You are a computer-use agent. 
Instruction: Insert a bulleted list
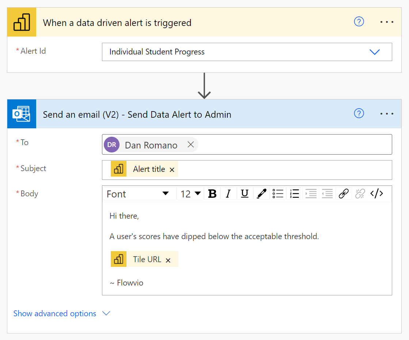click(278, 194)
